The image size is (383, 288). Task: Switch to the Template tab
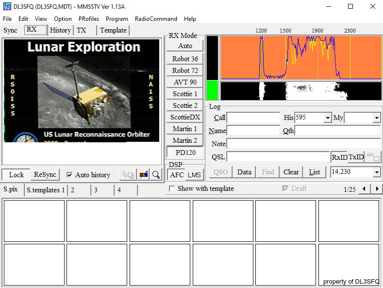[113, 30]
